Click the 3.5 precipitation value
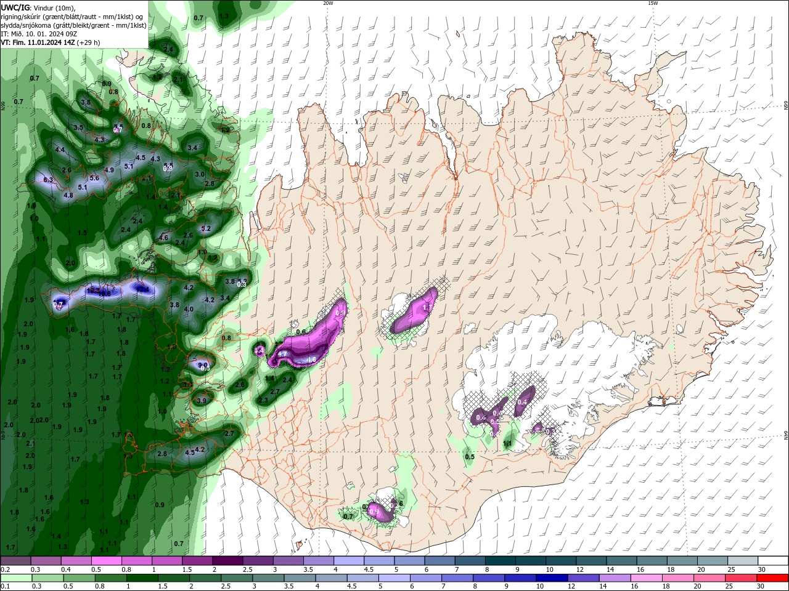The image size is (789, 591). 78,127
